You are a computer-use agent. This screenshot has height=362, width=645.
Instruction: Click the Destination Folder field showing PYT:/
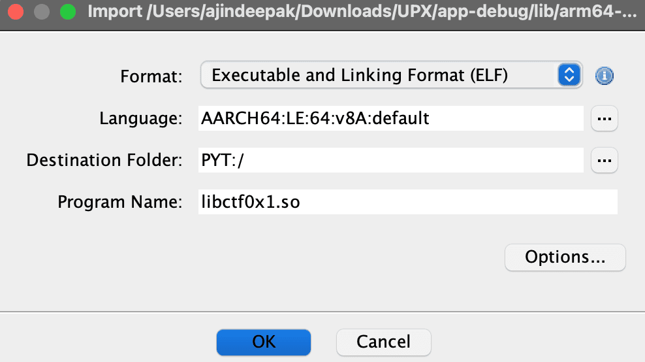[x=391, y=160]
